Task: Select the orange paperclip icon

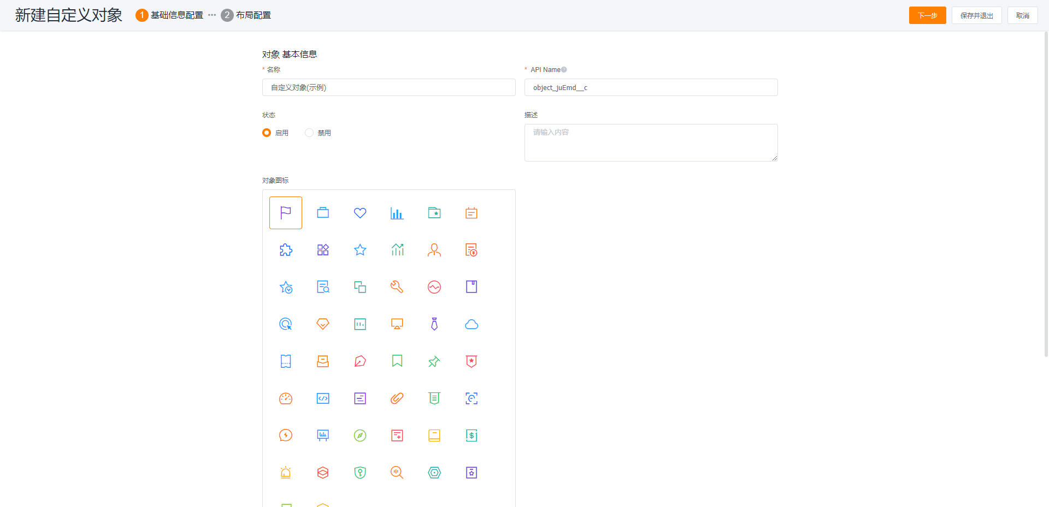Action: [397, 398]
